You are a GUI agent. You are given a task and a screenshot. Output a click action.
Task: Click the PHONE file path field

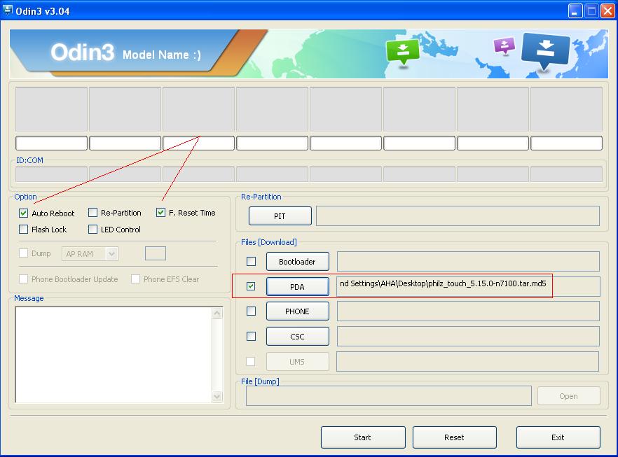[468, 311]
